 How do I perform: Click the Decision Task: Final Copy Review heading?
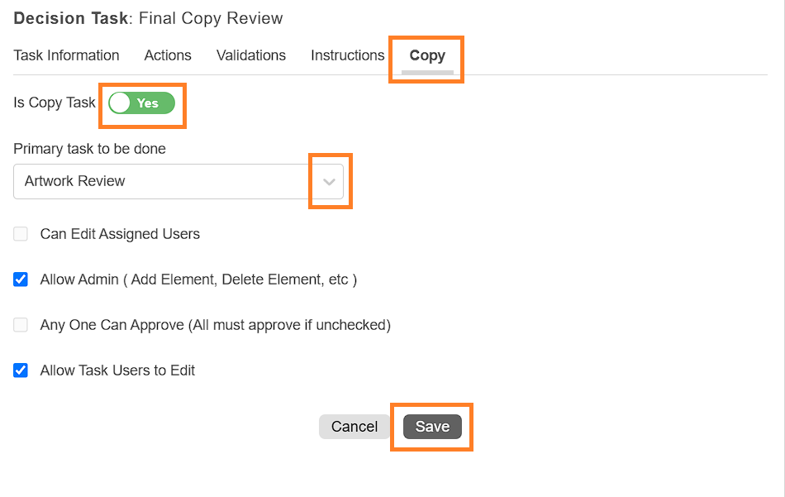[148, 18]
